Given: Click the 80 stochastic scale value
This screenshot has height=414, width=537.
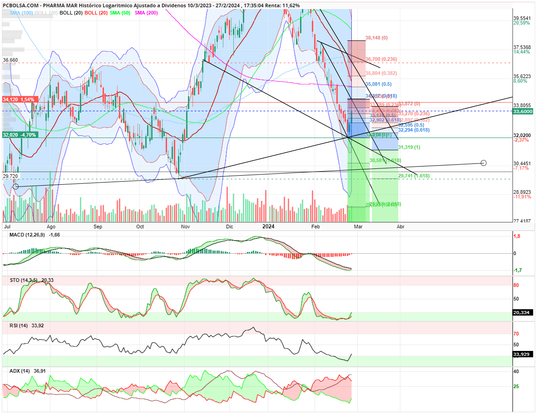Looking at the screenshot, I should 516,285.
